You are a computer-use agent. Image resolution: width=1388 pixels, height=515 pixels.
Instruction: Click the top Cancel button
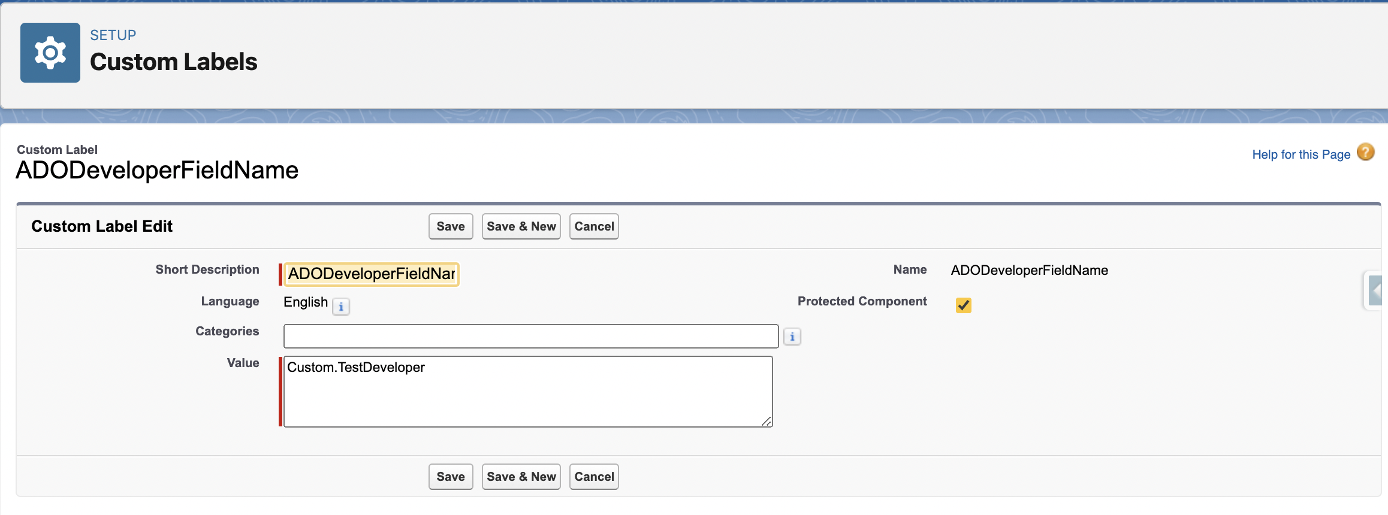594,226
